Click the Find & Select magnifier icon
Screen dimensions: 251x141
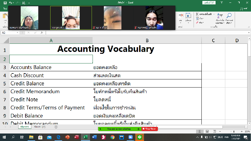(229, 16)
